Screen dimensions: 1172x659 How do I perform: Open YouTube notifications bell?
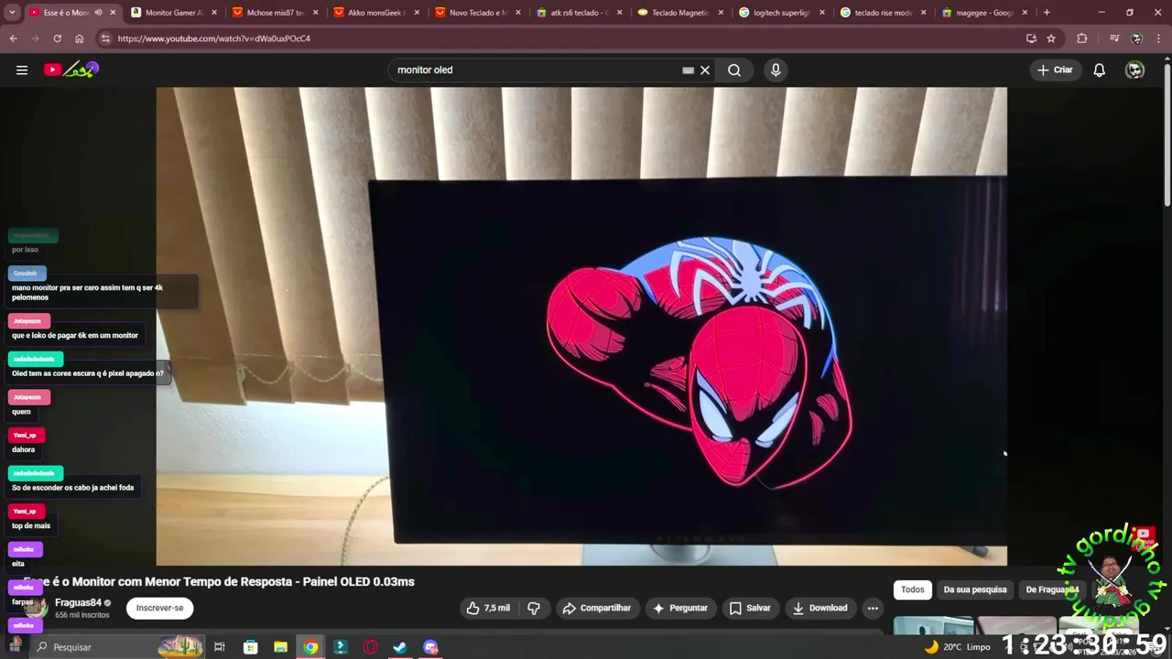point(1100,70)
